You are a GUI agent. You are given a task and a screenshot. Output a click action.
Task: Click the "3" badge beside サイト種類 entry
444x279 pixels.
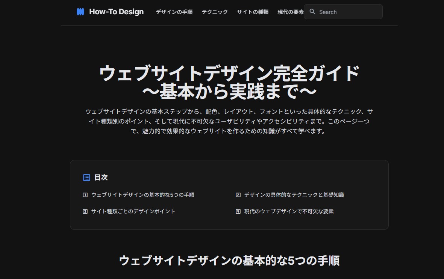tap(85, 211)
